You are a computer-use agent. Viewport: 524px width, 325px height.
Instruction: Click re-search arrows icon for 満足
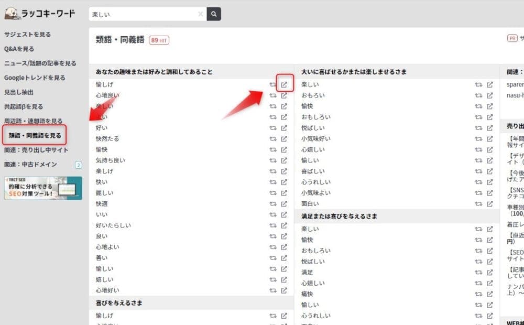tap(478, 272)
